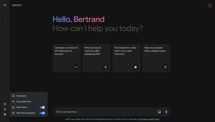
Task: Open Your public links menu item
Action: click(x=29, y=102)
